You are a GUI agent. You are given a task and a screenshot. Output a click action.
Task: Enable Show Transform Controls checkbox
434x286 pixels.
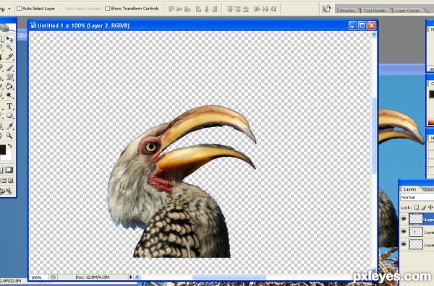tap(107, 9)
